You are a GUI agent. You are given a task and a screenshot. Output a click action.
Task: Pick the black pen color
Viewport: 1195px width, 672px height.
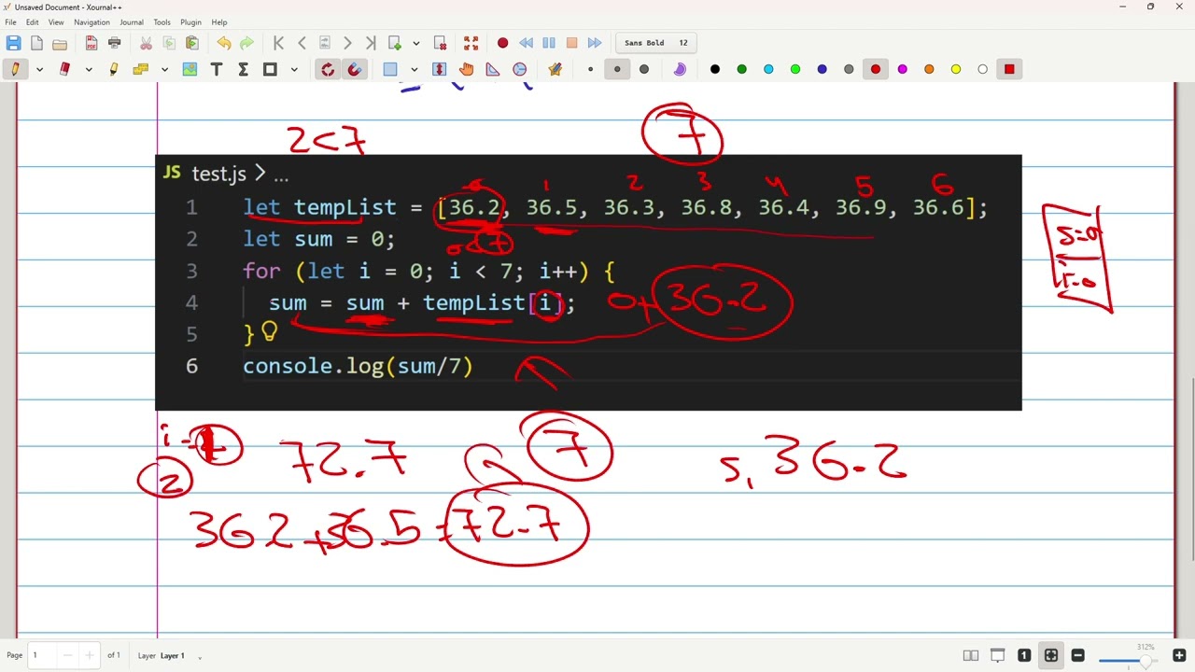[x=715, y=69]
